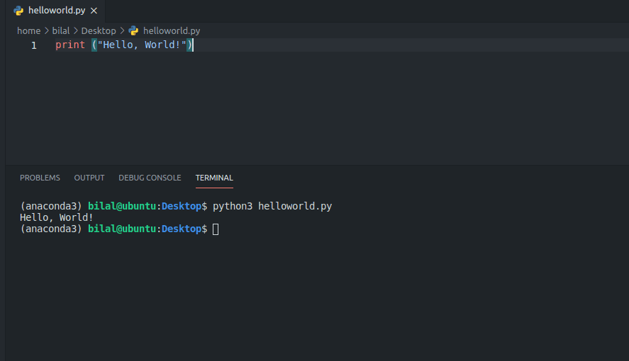Click the 'Hello, World!' terminal output line
Image resolution: width=629 pixels, height=361 pixels.
coord(57,218)
